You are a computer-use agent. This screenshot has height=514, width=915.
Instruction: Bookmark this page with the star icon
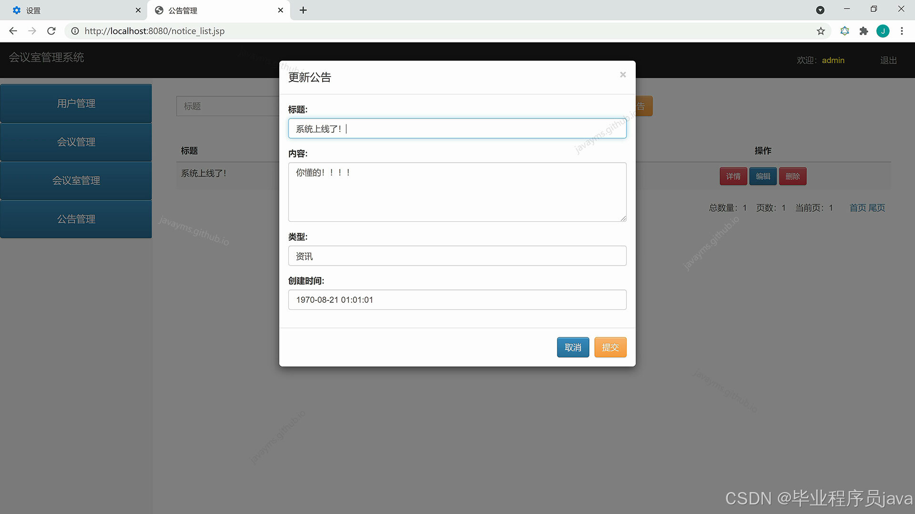(x=821, y=31)
